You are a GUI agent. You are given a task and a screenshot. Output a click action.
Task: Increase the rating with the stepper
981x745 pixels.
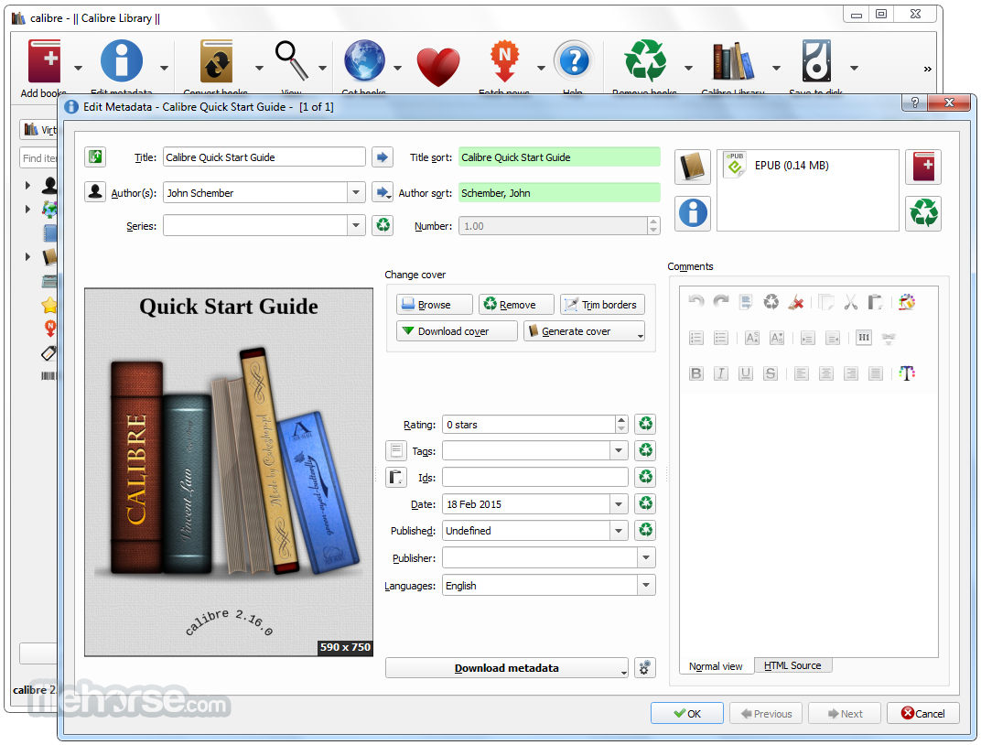coord(622,420)
